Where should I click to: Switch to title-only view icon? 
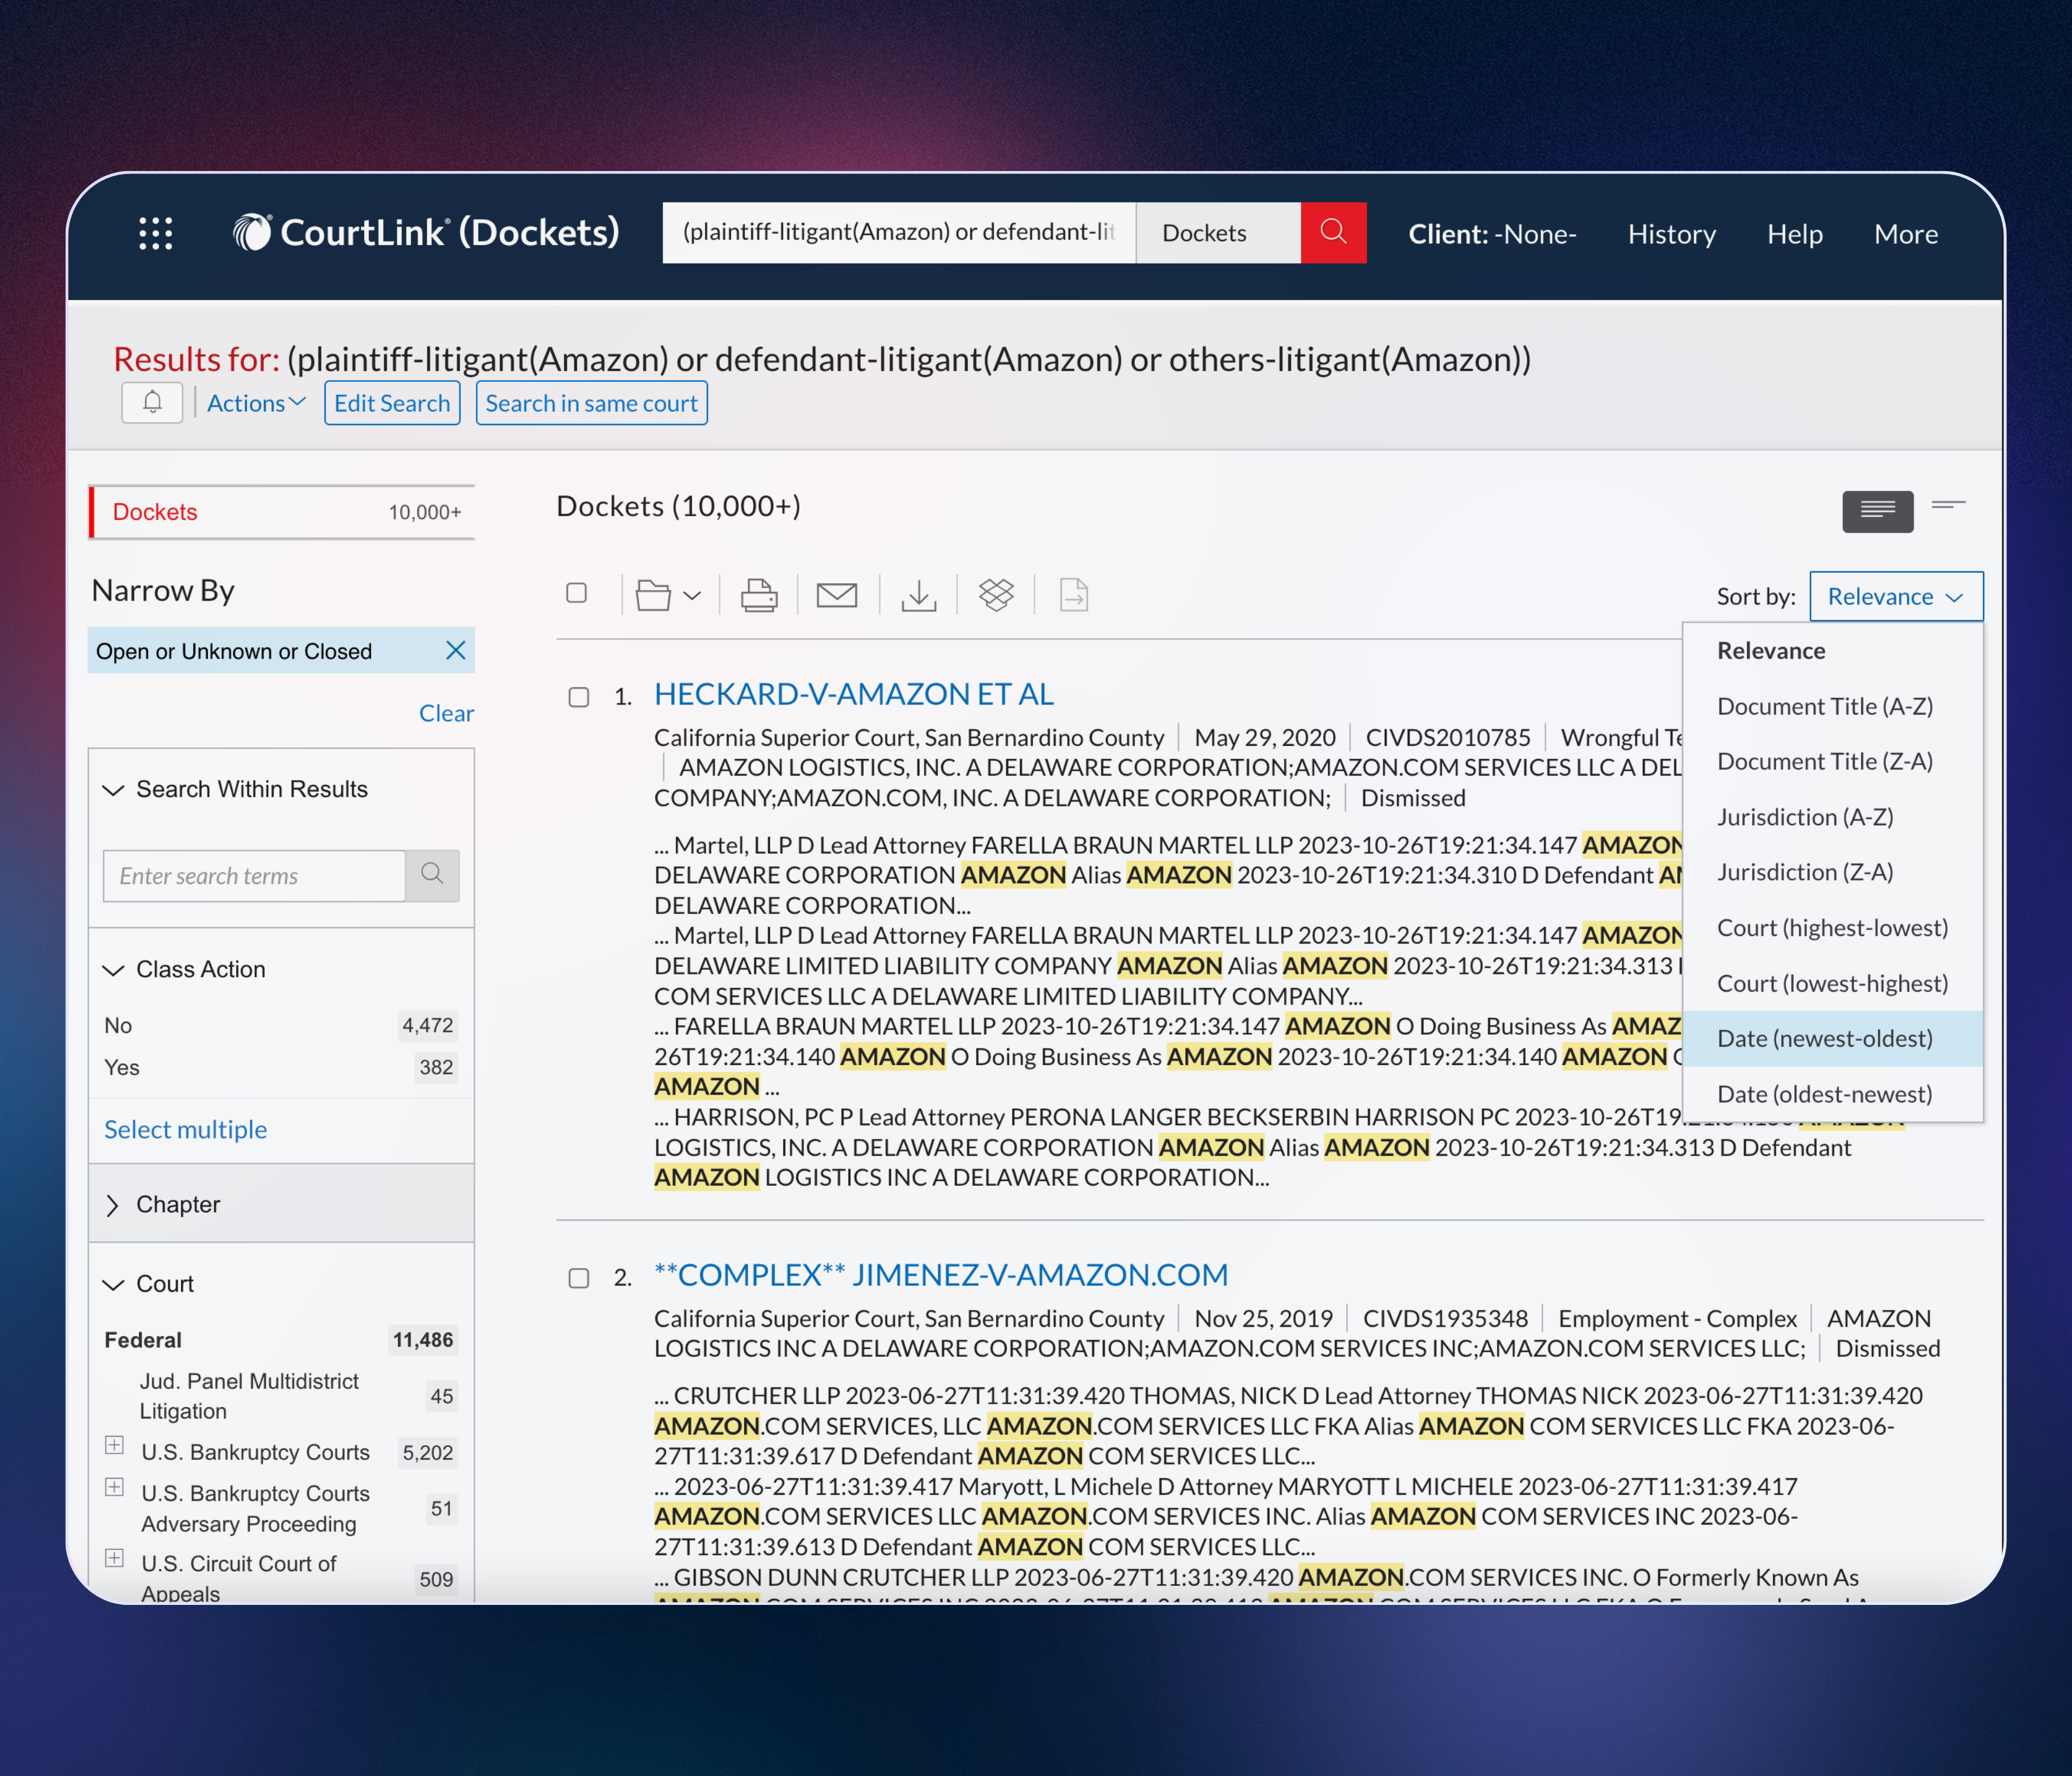(1948, 506)
